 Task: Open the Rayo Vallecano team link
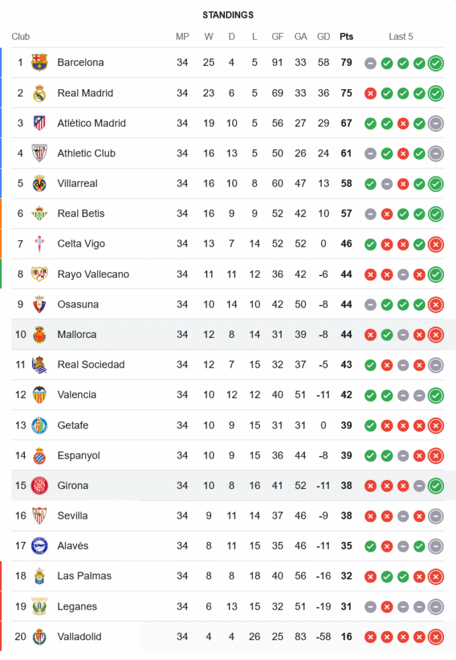point(93,274)
